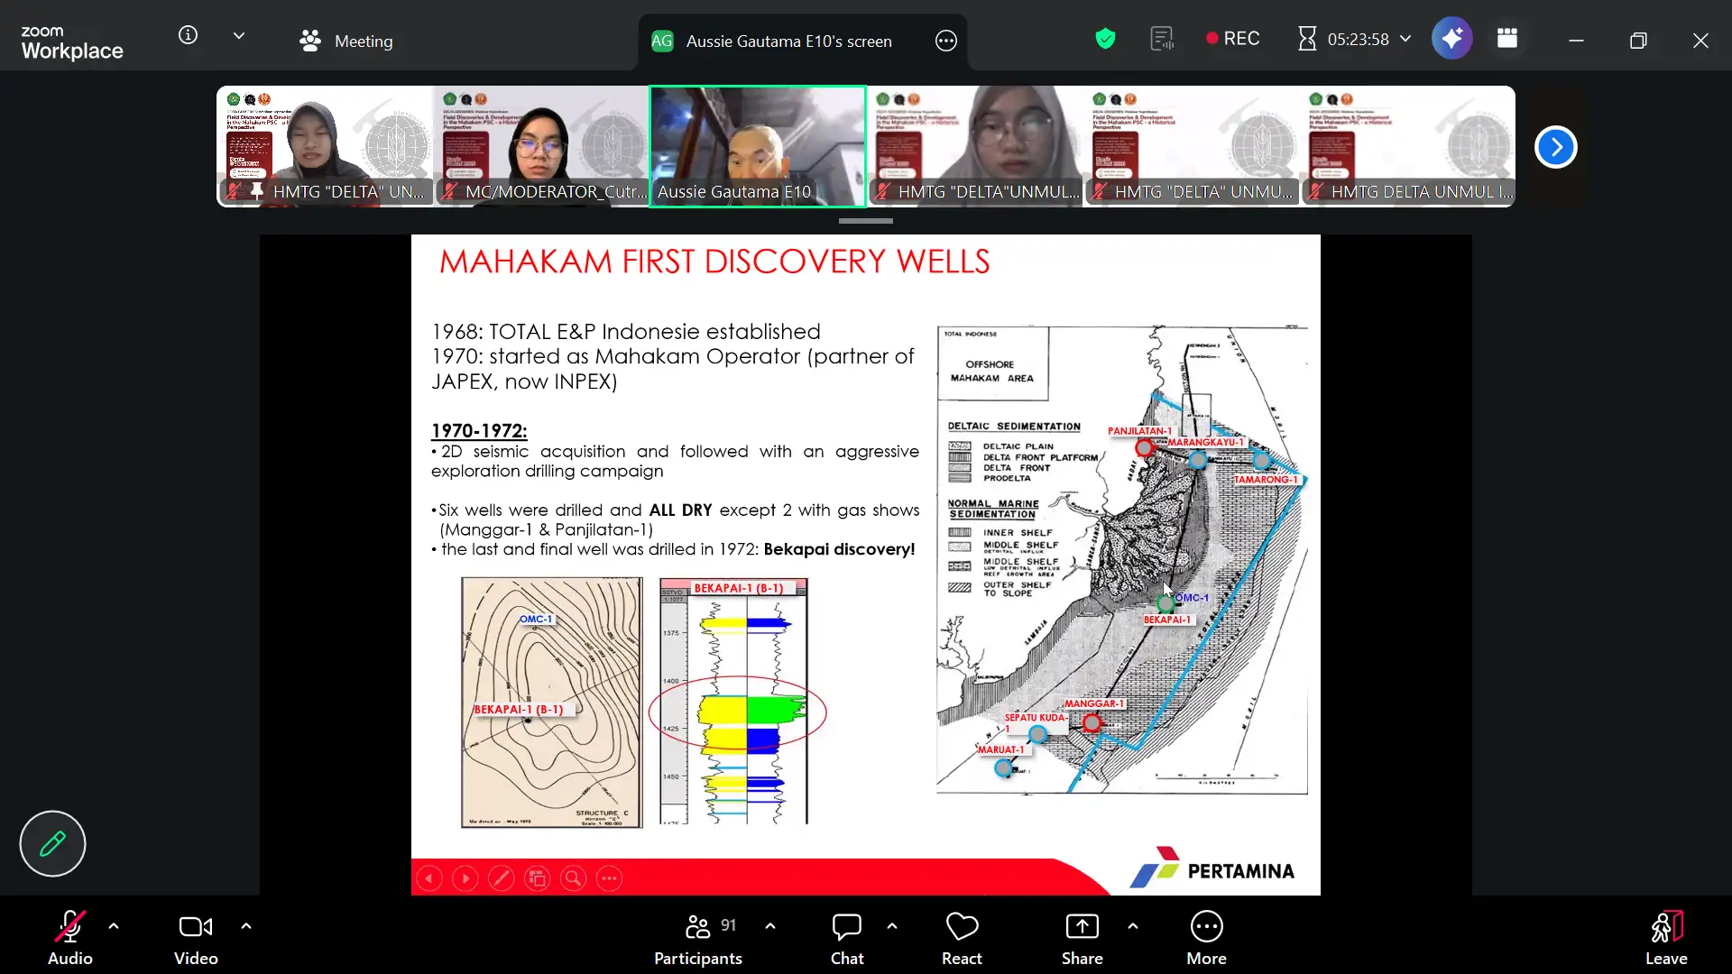Click the PERTAMINA logo on the slide
The width and height of the screenshot is (1732, 974).
[1211, 868]
